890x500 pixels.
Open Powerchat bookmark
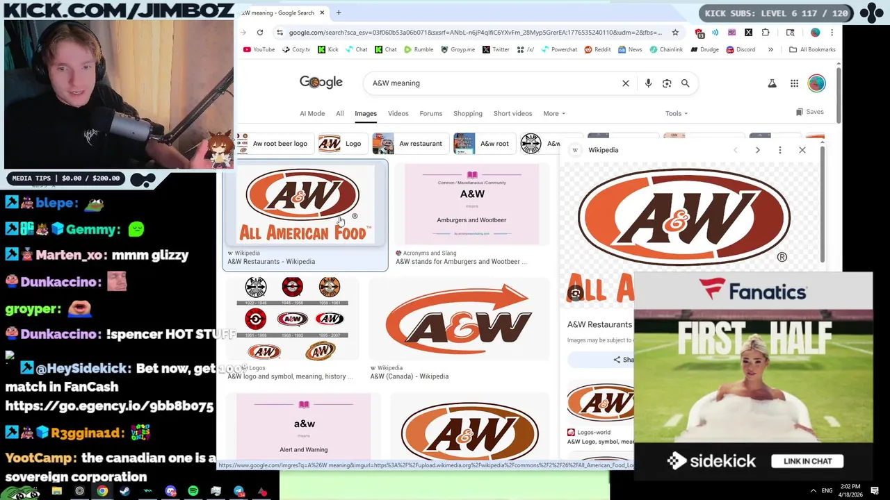(558, 49)
